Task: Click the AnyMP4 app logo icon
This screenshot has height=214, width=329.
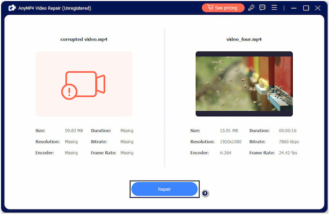Action: point(12,8)
